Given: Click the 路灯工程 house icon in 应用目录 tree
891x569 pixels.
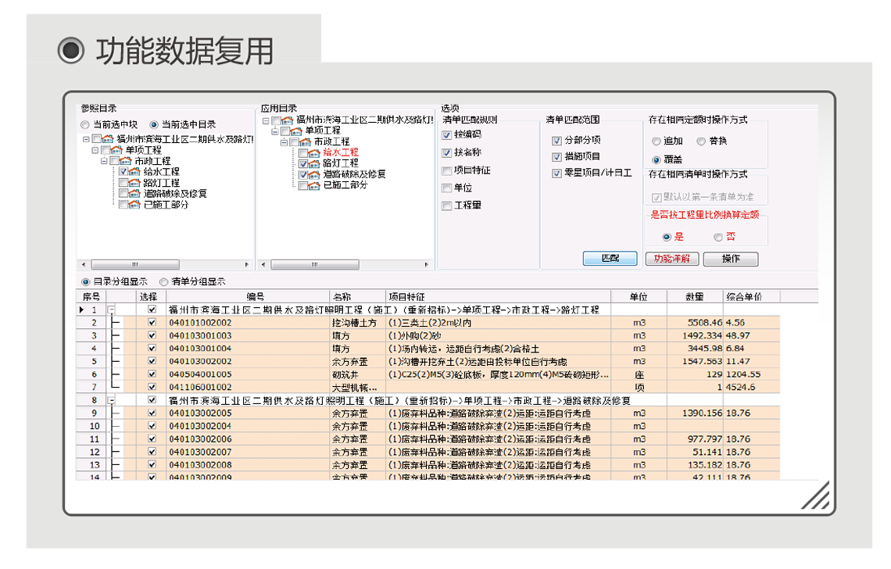Looking at the screenshot, I should pyautogui.click(x=315, y=163).
